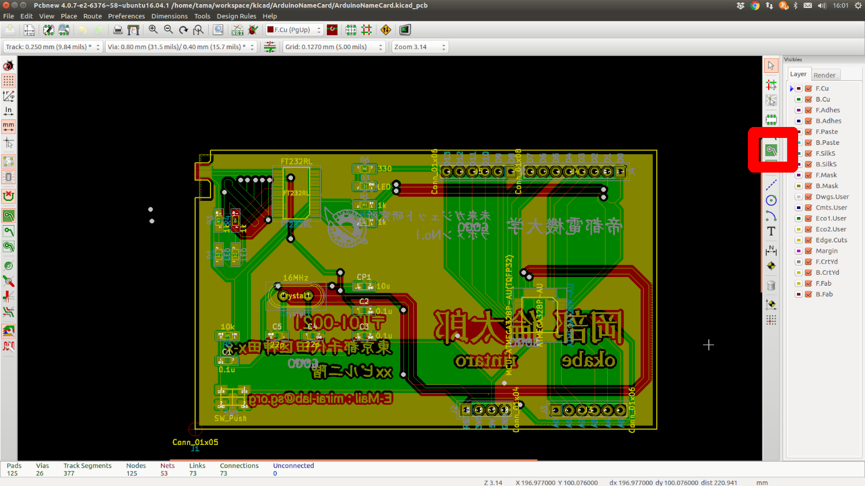
Task: Uncheck the F.SilkS layer visibility
Action: [808, 154]
